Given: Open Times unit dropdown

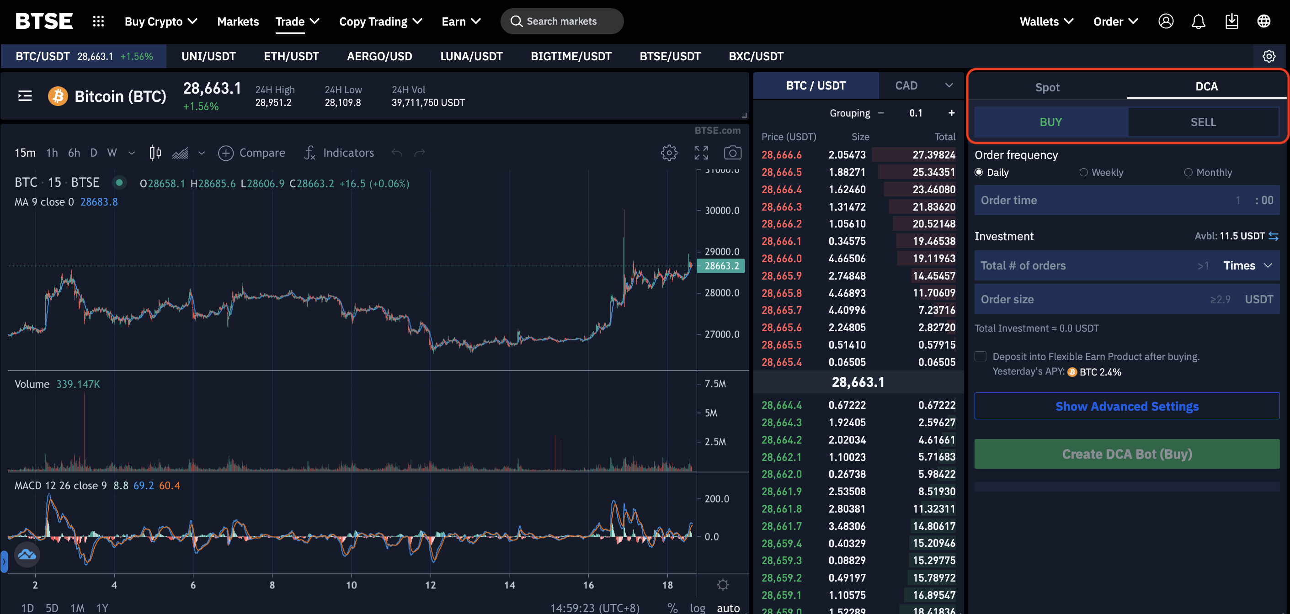Looking at the screenshot, I should click(1247, 265).
